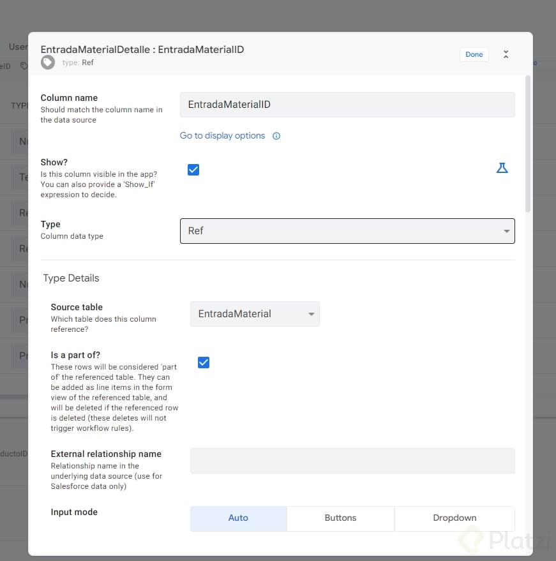This screenshot has width=556, height=561.
Task: Click the tag icon in background table header
Action: pos(24,66)
